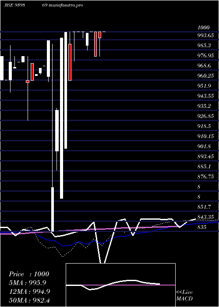219x307 pixels.
Task: Select the 1000 price axis label
Action: pos(203,27)
